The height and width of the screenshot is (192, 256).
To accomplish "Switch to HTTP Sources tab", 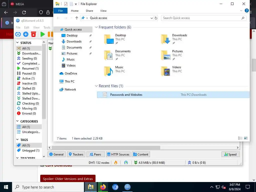I will coord(118,154).
